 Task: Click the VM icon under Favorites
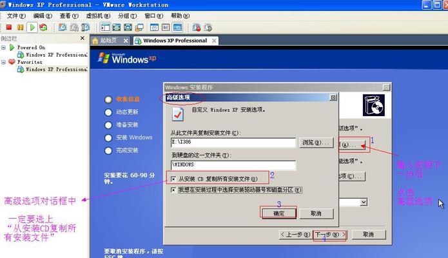pos(21,69)
